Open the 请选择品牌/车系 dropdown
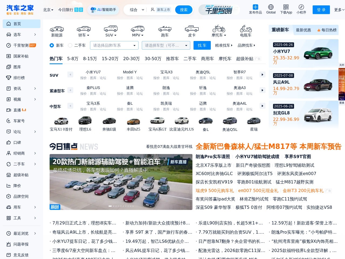This screenshot has height=259, width=345. tap(114, 45)
